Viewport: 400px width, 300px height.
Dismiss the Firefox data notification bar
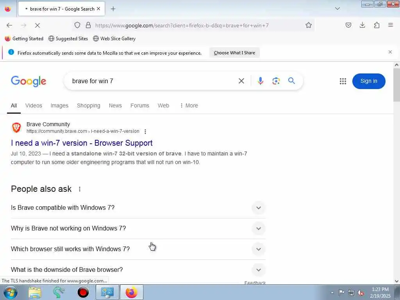click(x=390, y=52)
